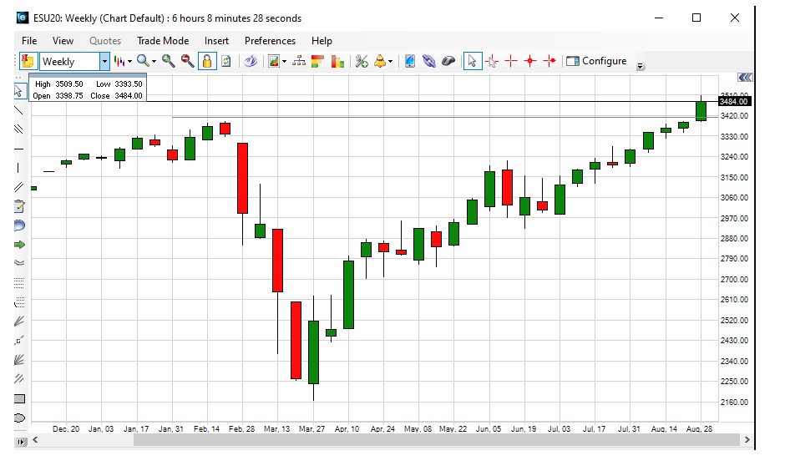Click the horizontal scrollbar below the chart

point(384,439)
